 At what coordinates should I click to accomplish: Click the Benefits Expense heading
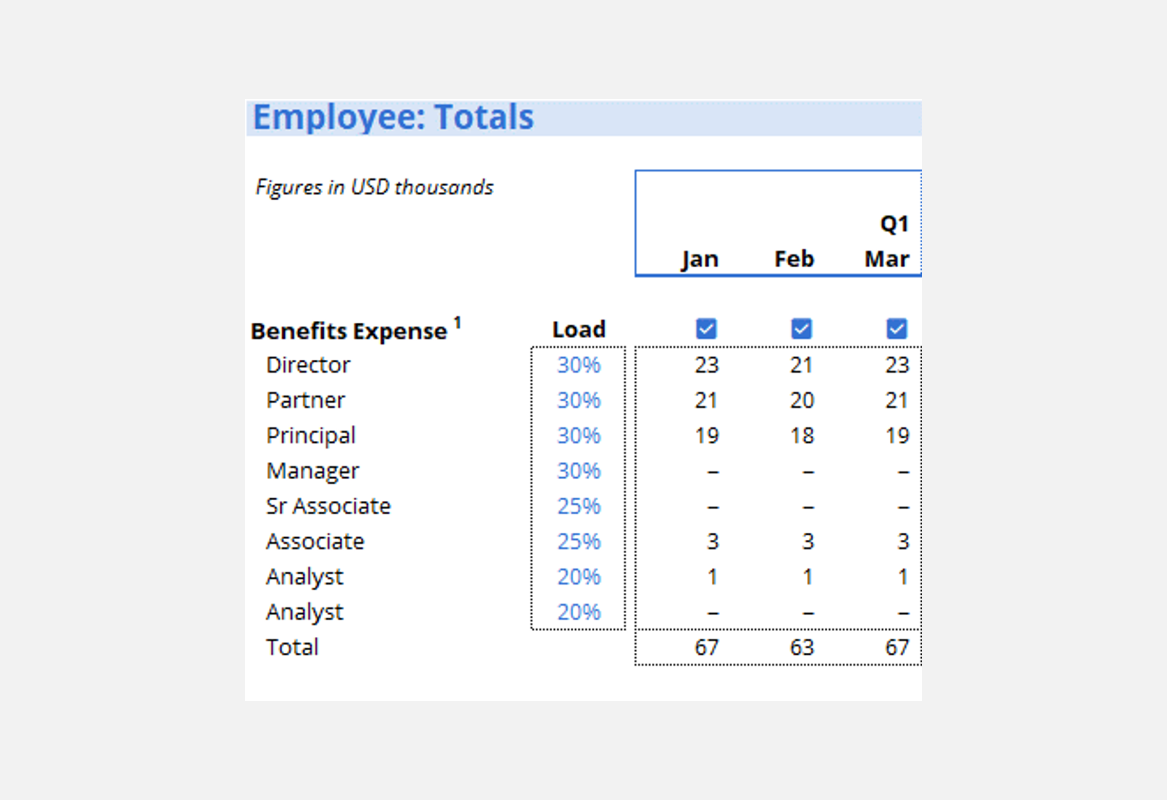(348, 331)
